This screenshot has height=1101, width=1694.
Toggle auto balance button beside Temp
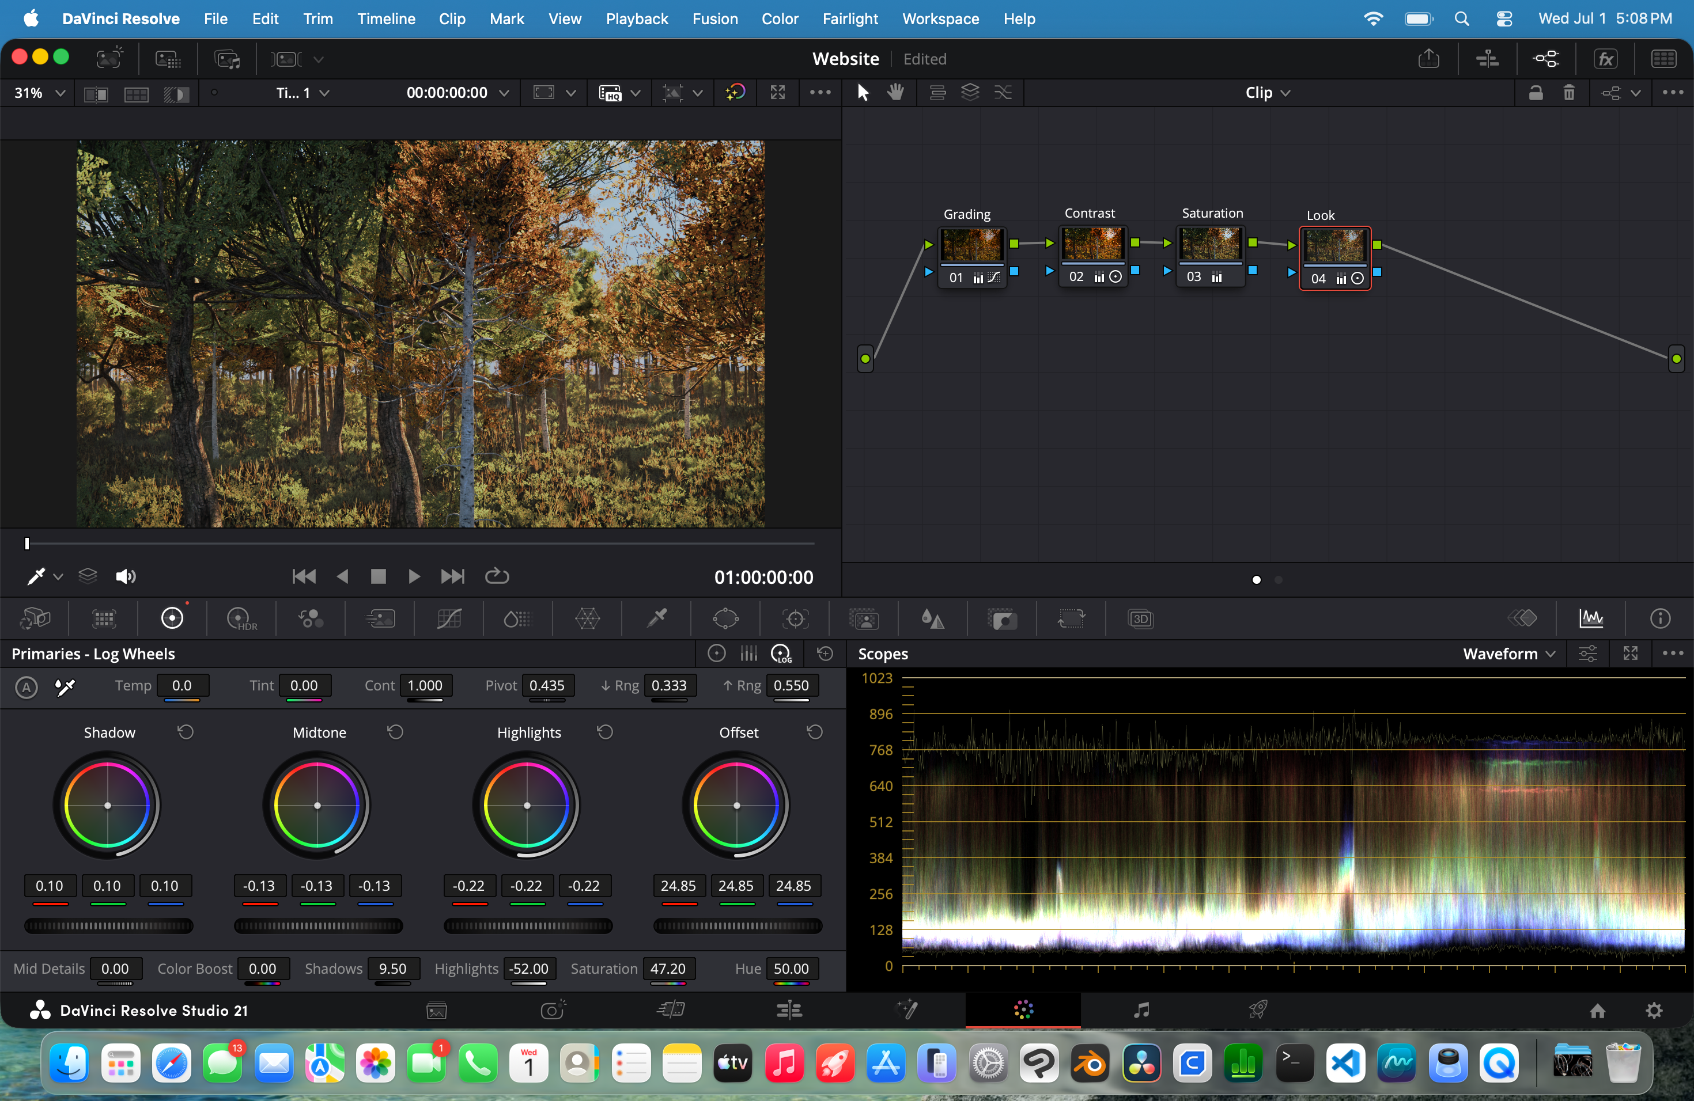click(x=27, y=687)
